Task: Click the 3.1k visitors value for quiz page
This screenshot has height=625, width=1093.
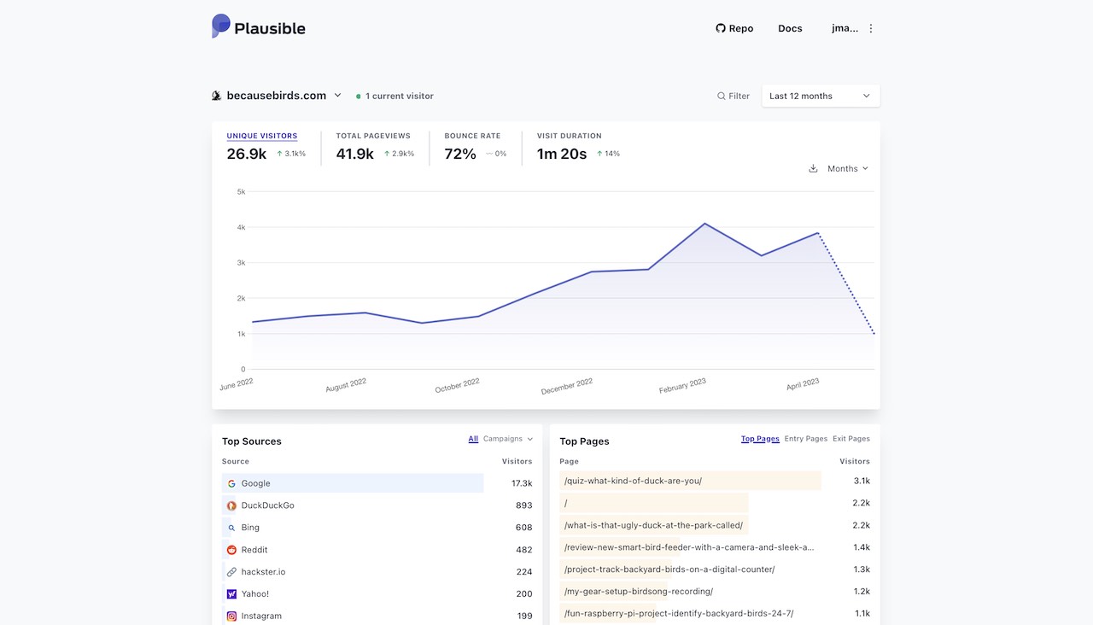Action: point(862,481)
